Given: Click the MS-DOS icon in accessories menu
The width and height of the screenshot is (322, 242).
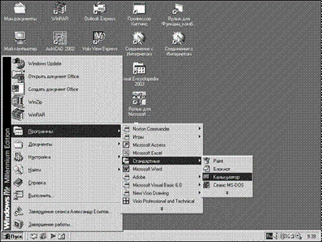Looking at the screenshot, I should click(x=207, y=185).
